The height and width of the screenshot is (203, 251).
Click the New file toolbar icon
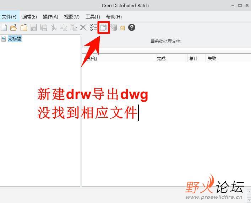click(4, 27)
